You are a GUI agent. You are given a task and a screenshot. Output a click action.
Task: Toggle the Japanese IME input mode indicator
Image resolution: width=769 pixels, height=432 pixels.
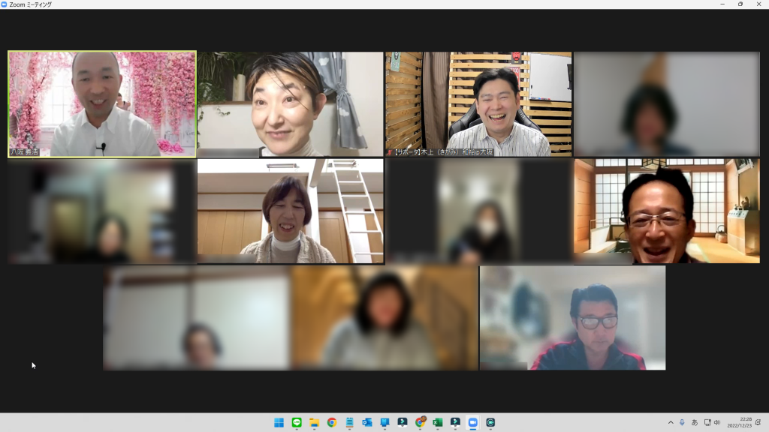[x=695, y=422]
